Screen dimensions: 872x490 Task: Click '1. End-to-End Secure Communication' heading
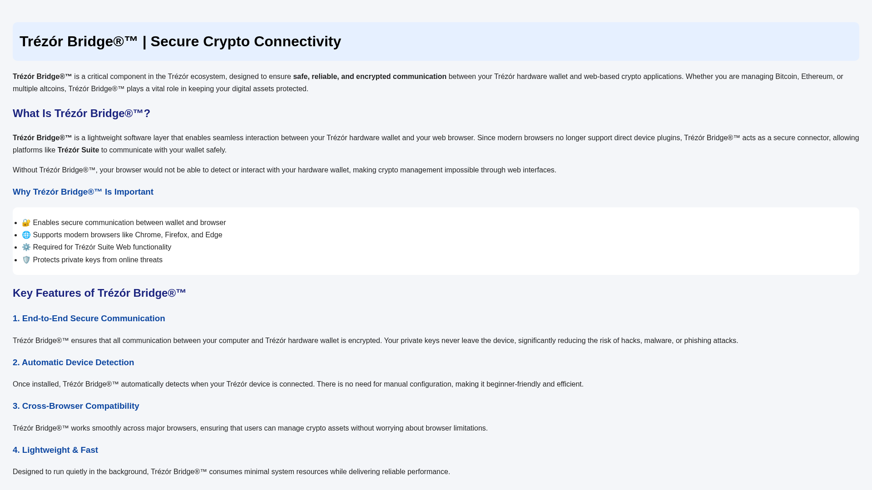tap(89, 318)
